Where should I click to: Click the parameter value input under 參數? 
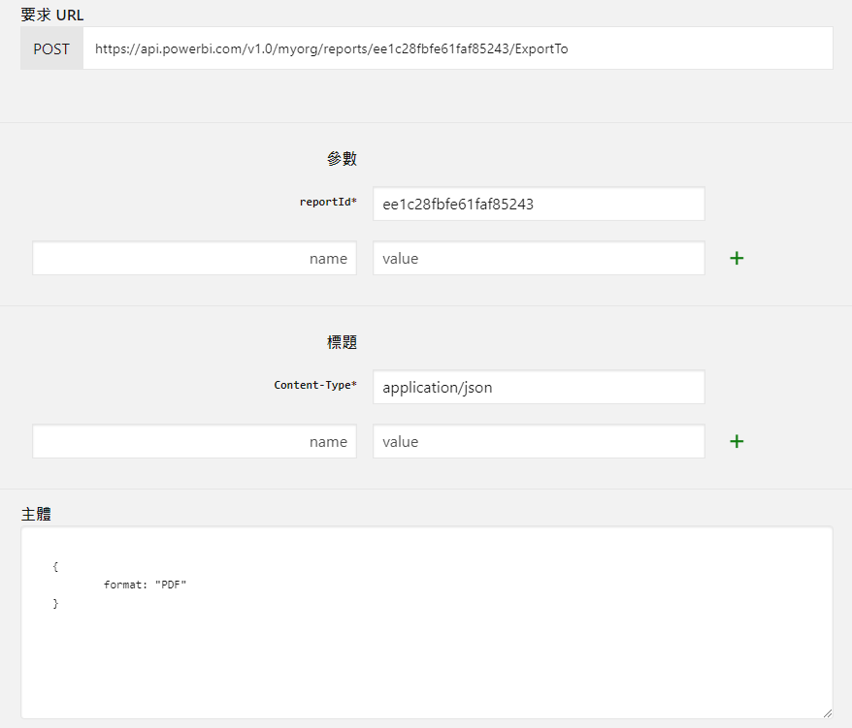click(539, 259)
